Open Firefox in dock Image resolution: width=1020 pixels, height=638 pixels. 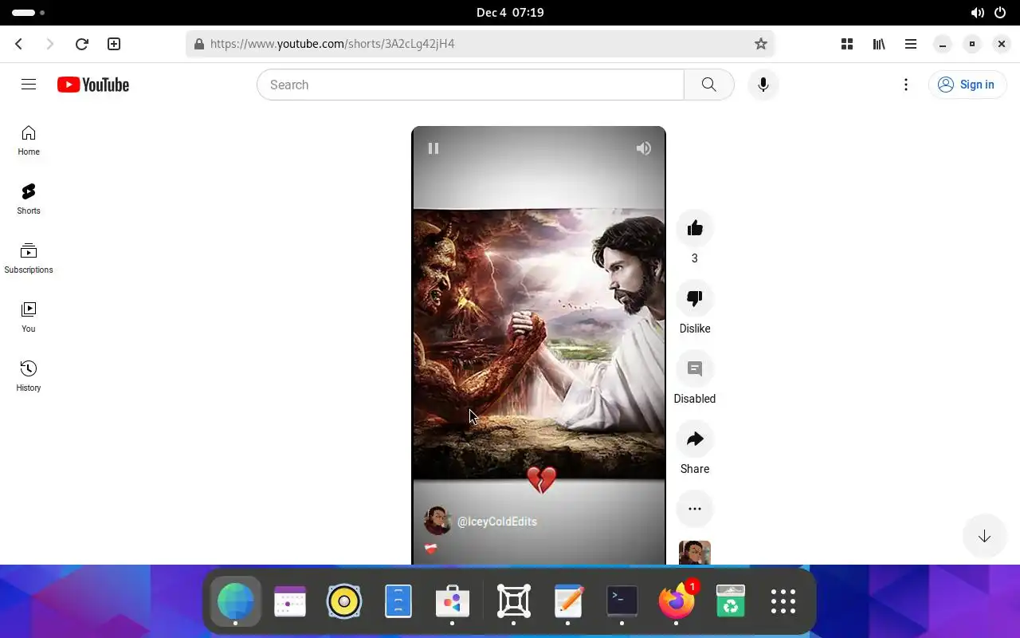[x=677, y=601]
